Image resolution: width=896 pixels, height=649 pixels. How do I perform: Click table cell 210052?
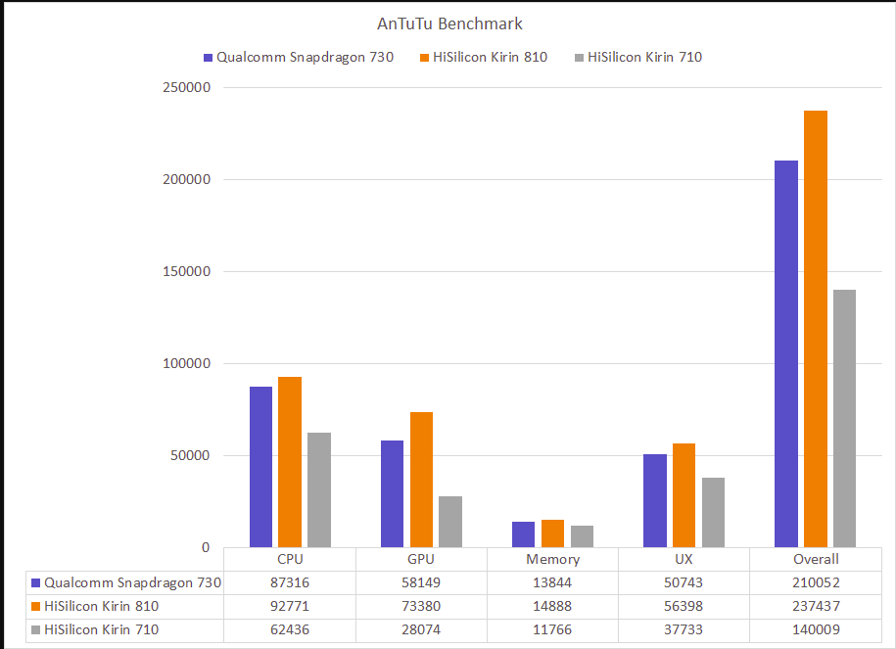[x=816, y=582]
